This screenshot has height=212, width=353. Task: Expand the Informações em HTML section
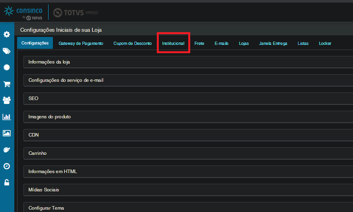(188, 172)
